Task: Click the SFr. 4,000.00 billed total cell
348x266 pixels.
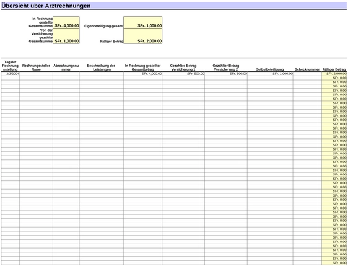Action: point(66,22)
